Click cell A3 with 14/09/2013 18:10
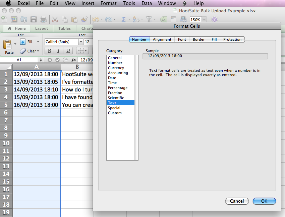This screenshot has width=285, height=217. (37, 89)
